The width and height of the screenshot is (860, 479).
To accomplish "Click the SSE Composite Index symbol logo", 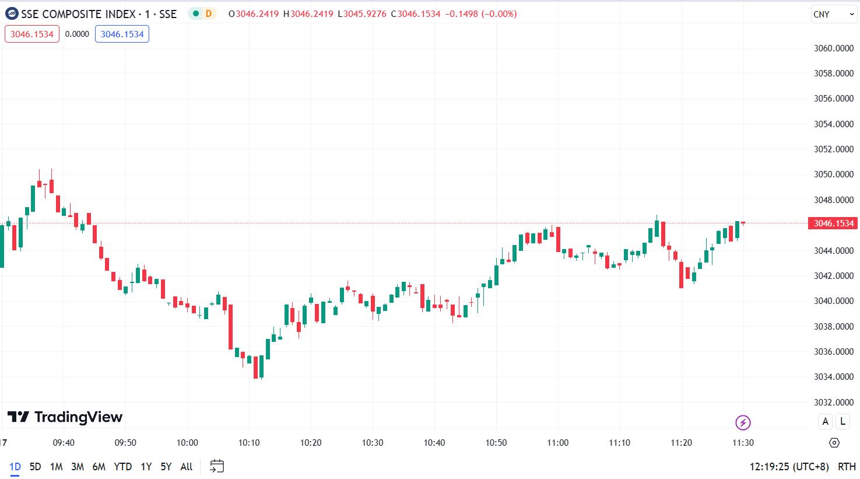I will coord(12,14).
